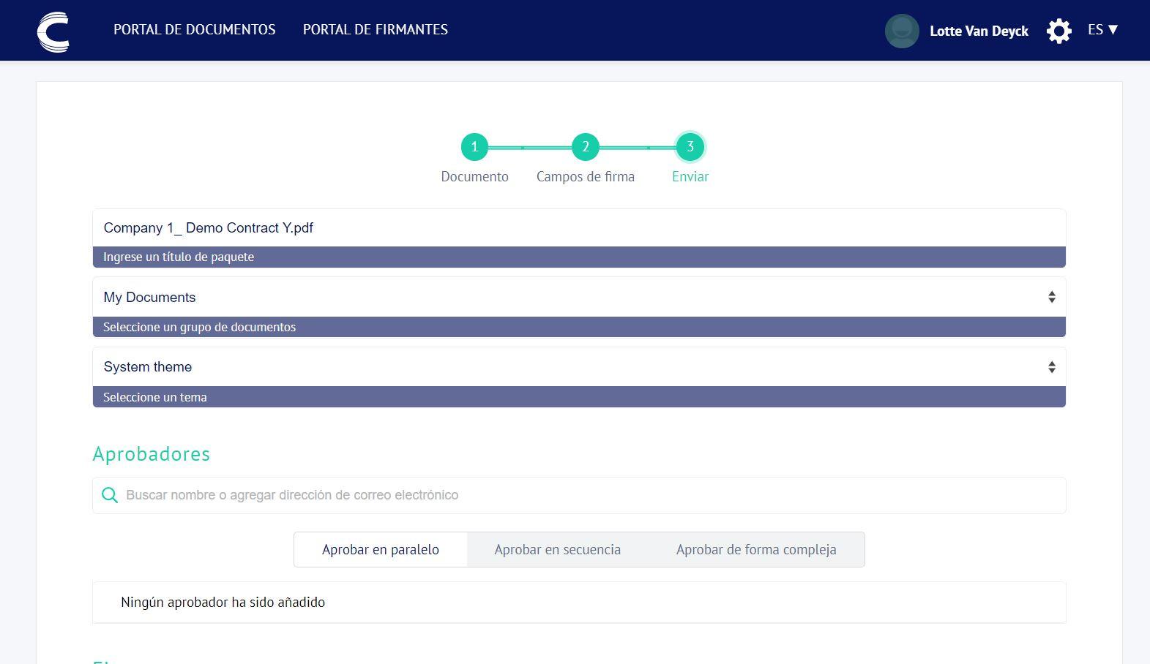Click the Documento step label
1150x664 pixels.
(474, 177)
